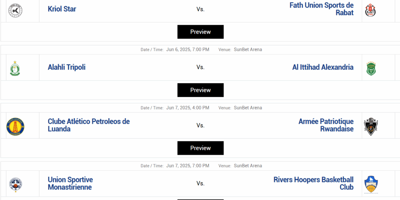Image resolution: width=400 pixels, height=200 pixels.
Task: Open the Union Sportive Monastirienne team link
Action: (70, 183)
